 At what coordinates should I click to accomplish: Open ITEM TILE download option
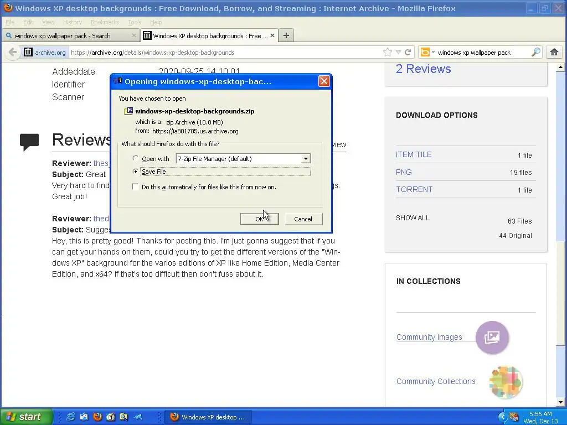click(x=414, y=154)
